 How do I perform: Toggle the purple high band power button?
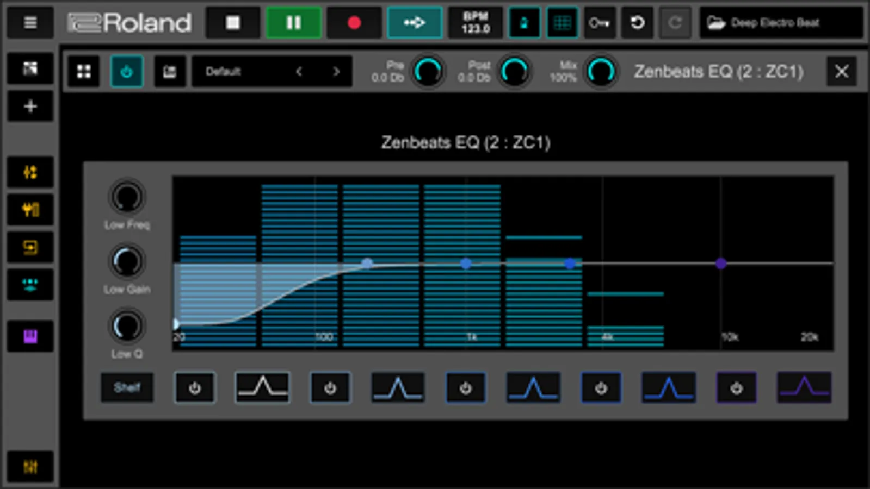point(736,388)
